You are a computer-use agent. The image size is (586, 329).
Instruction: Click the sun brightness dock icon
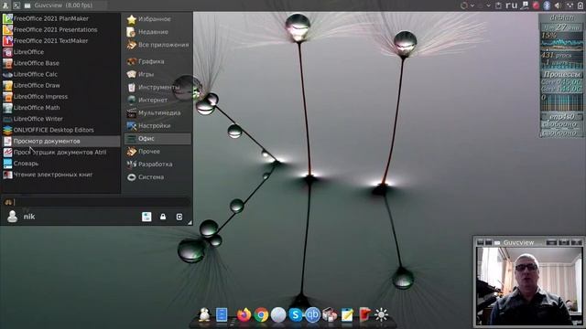coord(381,314)
